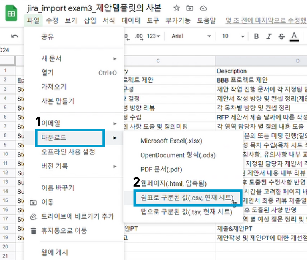Open the 도움말 menu
307x260 pixels.
206,20
